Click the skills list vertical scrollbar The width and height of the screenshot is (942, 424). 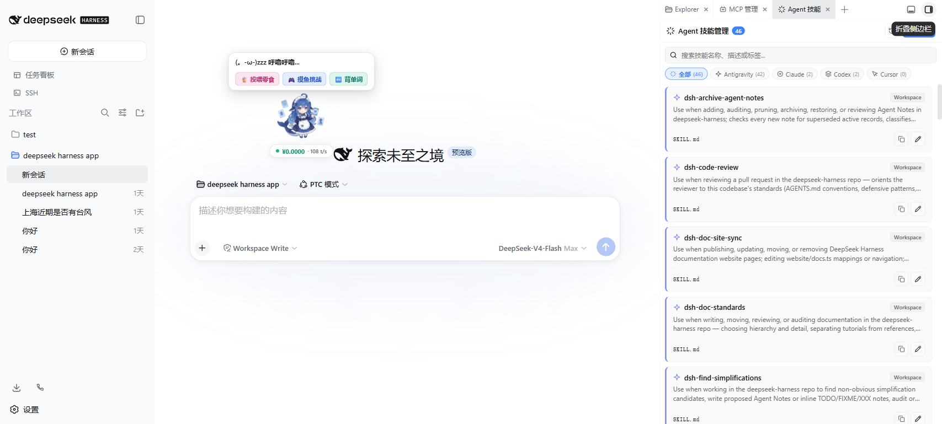click(939, 102)
